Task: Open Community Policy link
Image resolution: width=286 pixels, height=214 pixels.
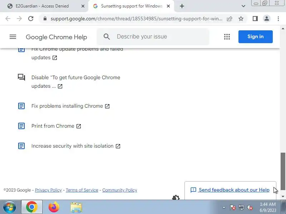Action: click(120, 190)
